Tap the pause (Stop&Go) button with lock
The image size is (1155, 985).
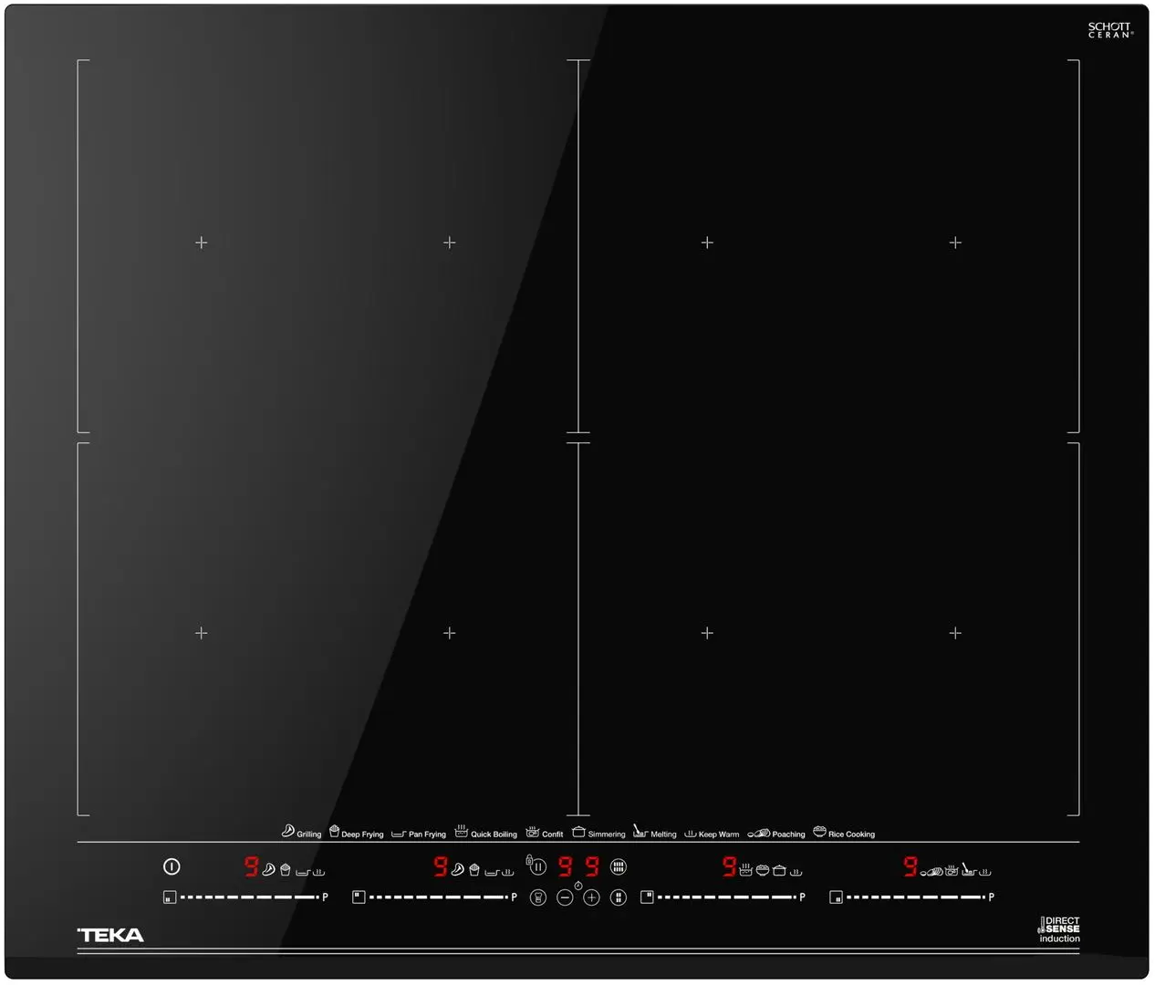click(x=537, y=866)
